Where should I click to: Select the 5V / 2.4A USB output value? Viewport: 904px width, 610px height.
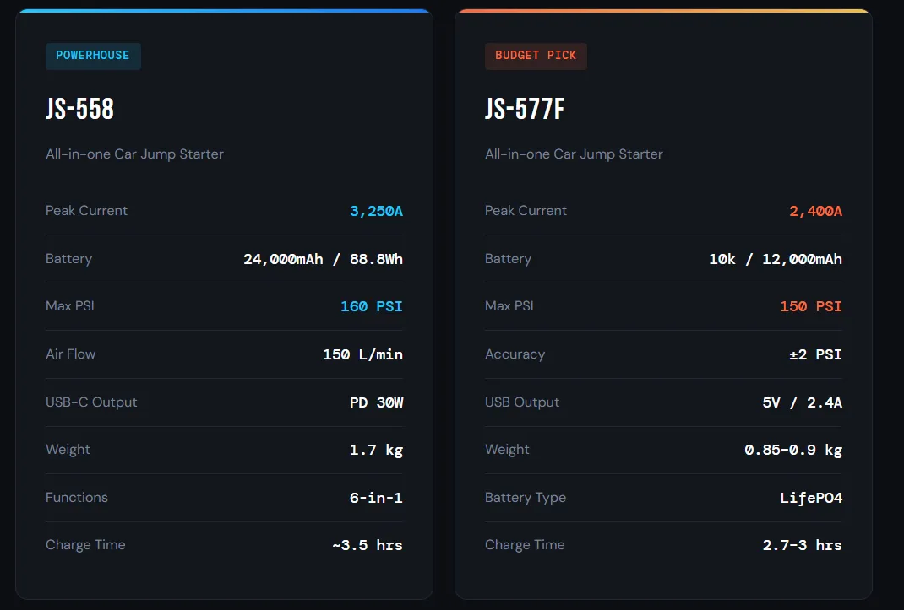(x=802, y=402)
